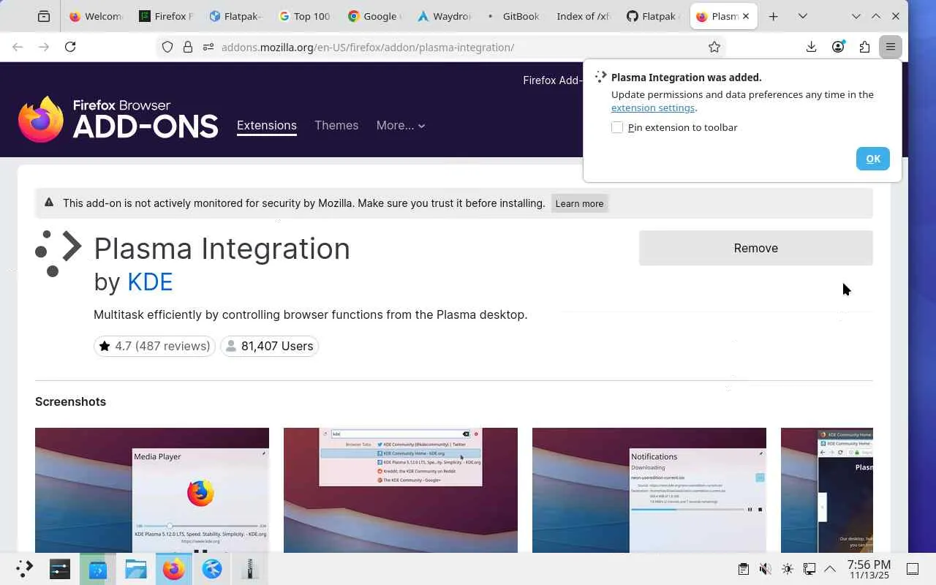Image resolution: width=936 pixels, height=585 pixels.
Task: Switch to the Welcome tab
Action: 95,16
